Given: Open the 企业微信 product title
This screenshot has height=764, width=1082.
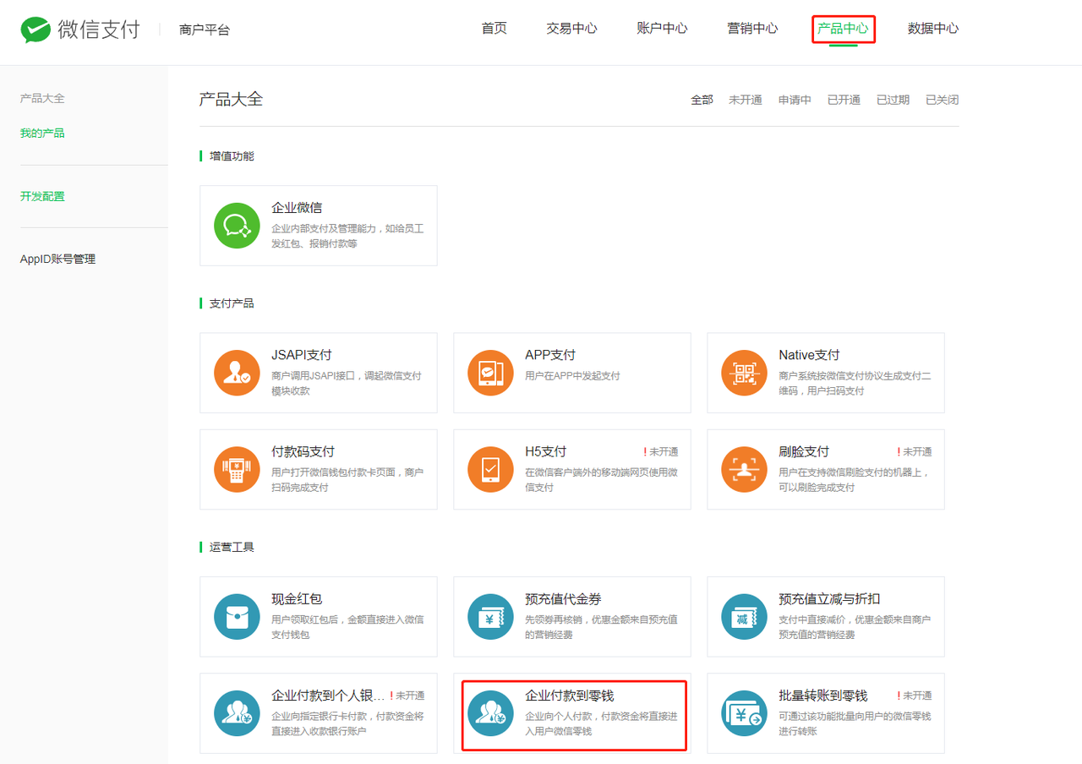Looking at the screenshot, I should point(297,208).
